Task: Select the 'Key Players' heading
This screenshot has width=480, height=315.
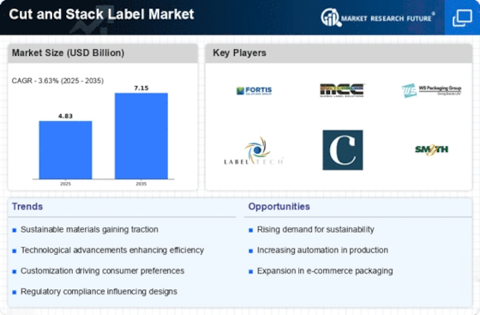Action: click(239, 52)
